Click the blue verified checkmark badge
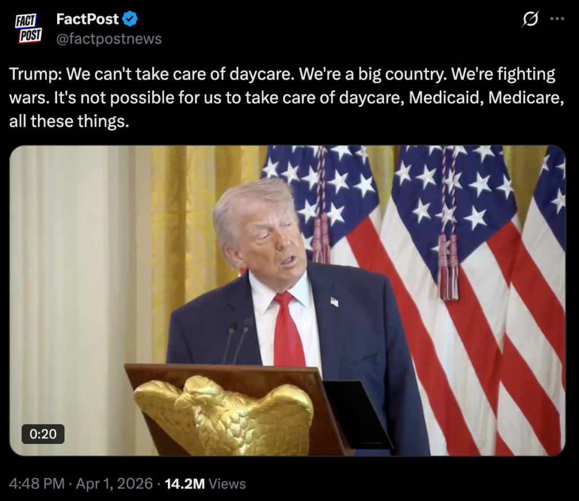 click(130, 19)
